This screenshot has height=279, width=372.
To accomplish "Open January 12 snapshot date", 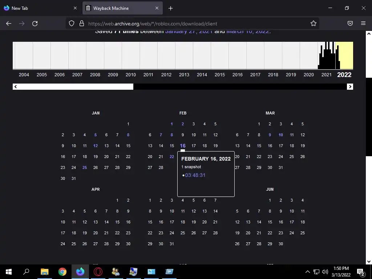I will click(x=96, y=146).
